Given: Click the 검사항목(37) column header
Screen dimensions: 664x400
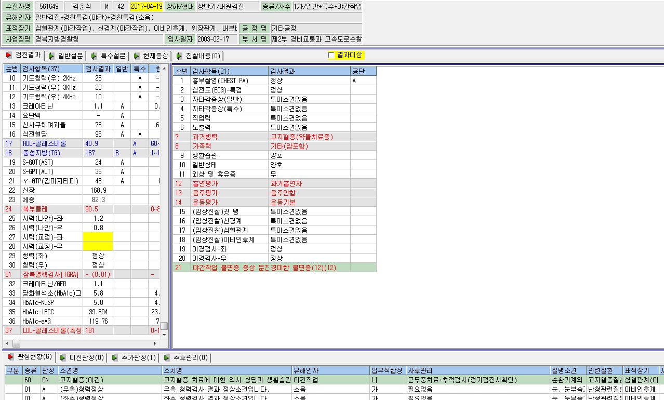Looking at the screenshot, I should pyautogui.click(x=52, y=69).
